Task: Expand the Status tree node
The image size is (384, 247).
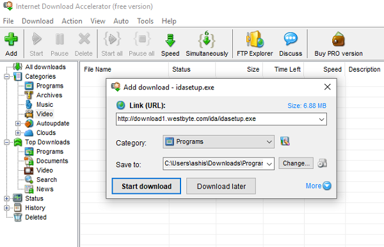Action: (6, 198)
